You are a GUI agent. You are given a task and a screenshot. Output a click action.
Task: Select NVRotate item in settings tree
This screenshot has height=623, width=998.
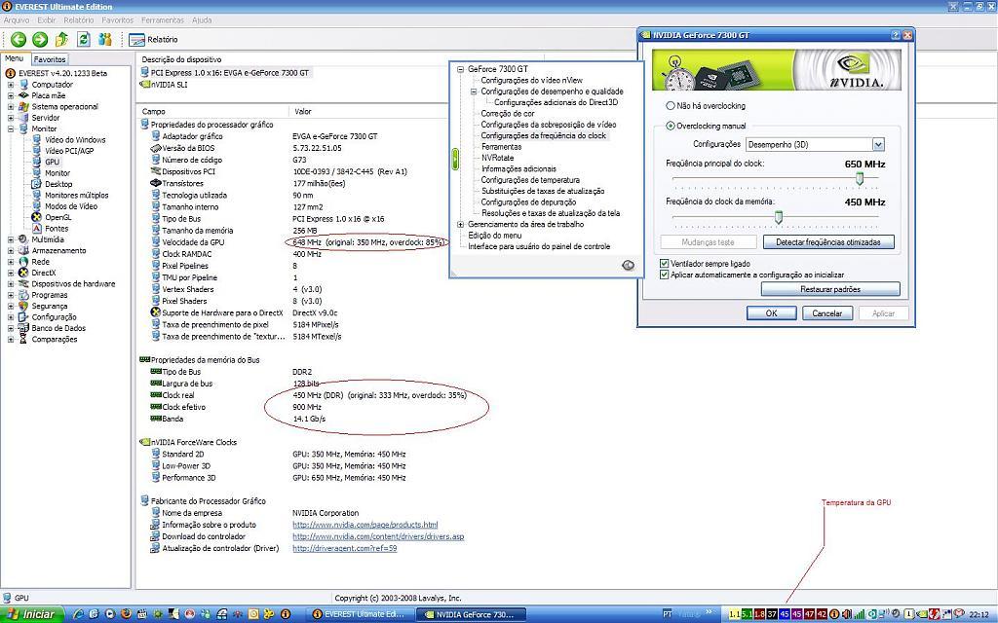coord(497,158)
